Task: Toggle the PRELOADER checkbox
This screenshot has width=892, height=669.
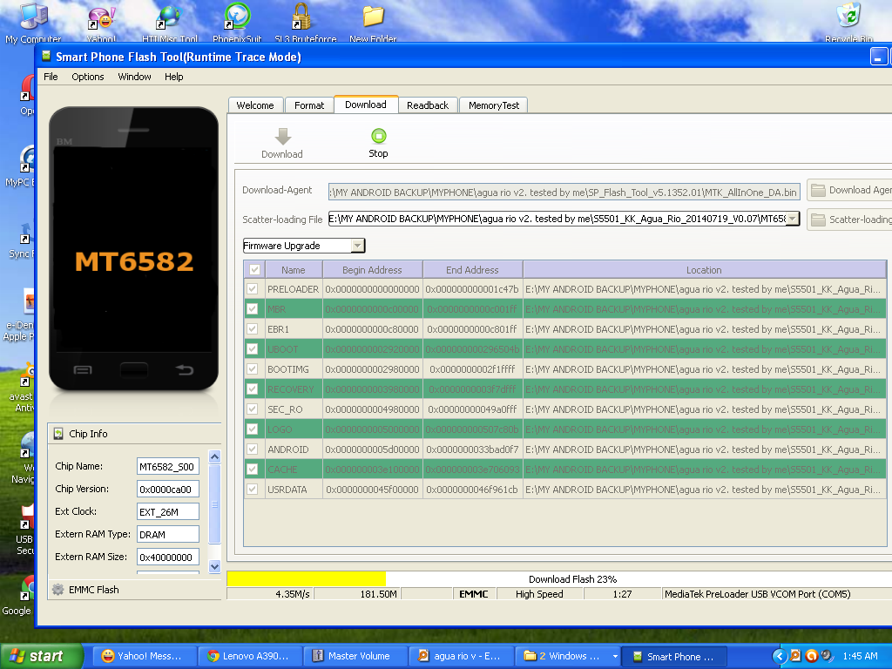Action: [253, 289]
